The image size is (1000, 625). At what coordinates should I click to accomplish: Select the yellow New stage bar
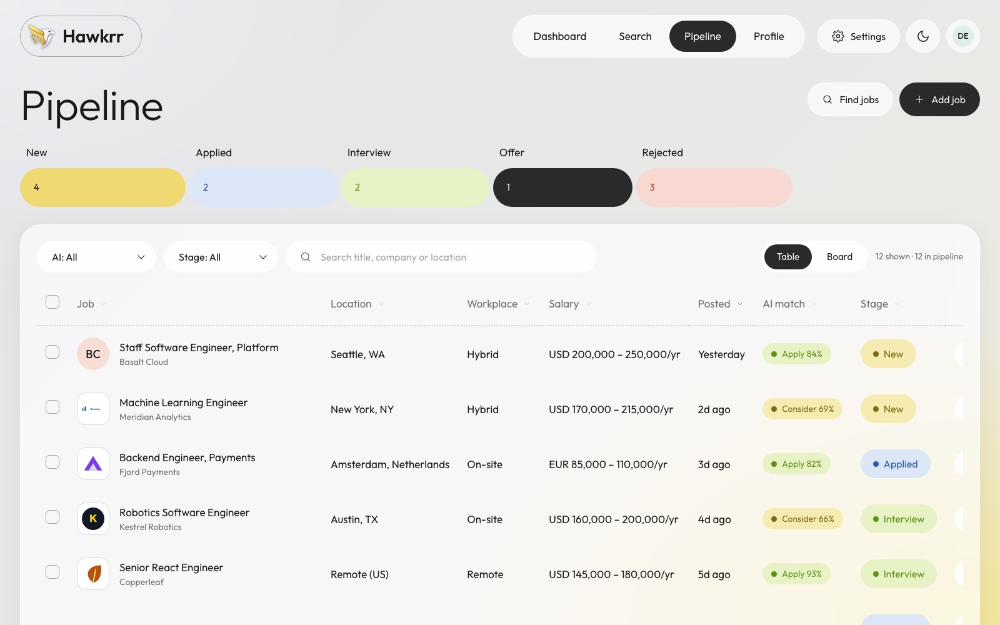[x=102, y=187]
